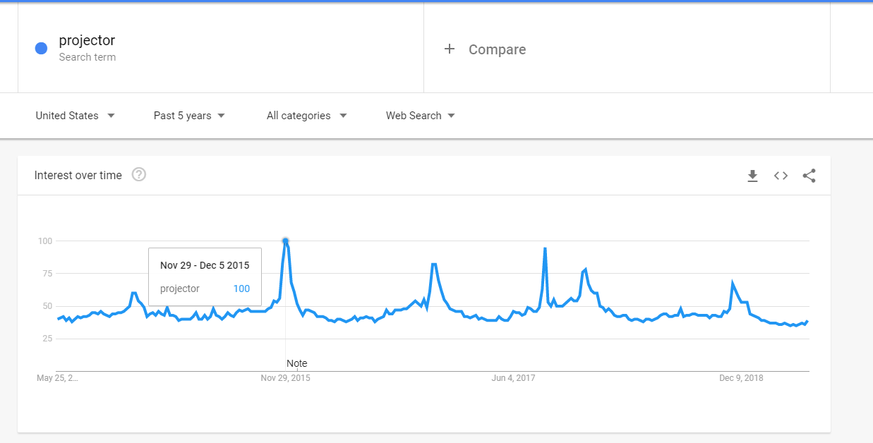Click the plus icon beside Compare
This screenshot has width=873, height=443.
click(x=450, y=49)
